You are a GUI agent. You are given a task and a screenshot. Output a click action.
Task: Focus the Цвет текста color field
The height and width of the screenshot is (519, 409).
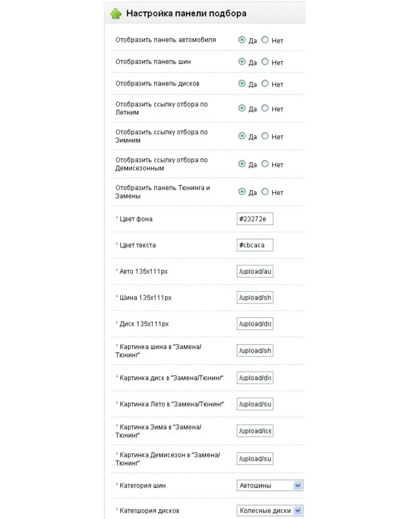click(x=255, y=245)
